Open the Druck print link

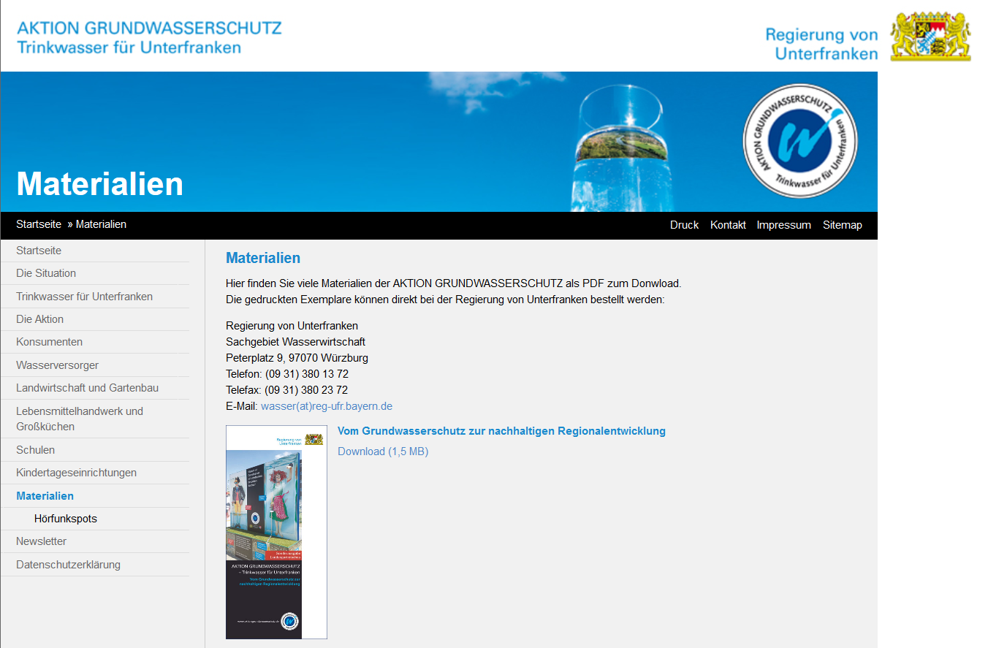pos(684,225)
